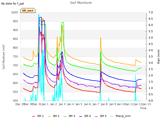
Task: Click the 6.0 rain axis tick label
Action: (151, 25)
